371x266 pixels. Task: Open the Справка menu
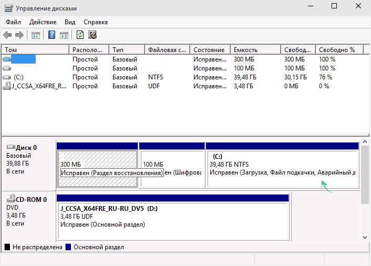(96, 22)
